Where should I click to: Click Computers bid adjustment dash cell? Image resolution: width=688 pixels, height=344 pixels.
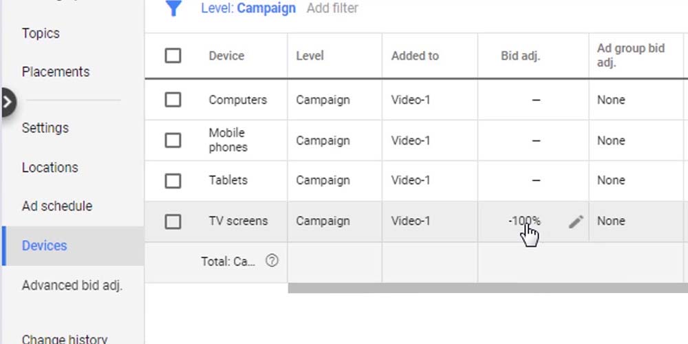[536, 100]
